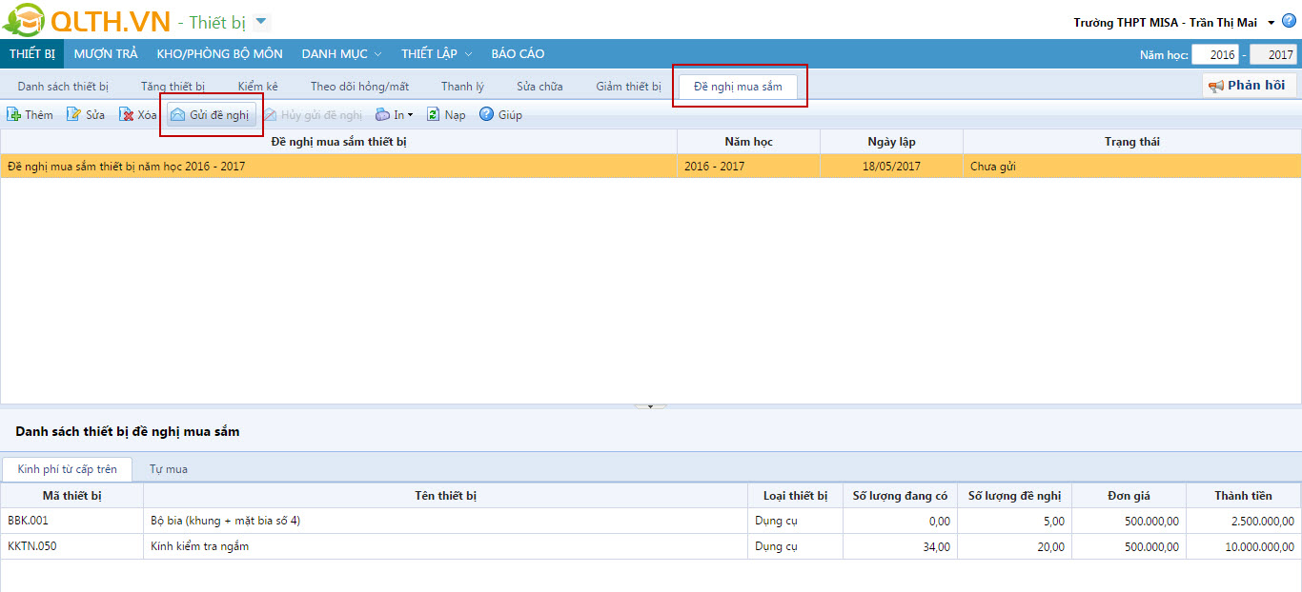This screenshot has height=592, width=1302.
Task: Open the Thiết bị module dropdown next to logo
Action: [x=263, y=22]
